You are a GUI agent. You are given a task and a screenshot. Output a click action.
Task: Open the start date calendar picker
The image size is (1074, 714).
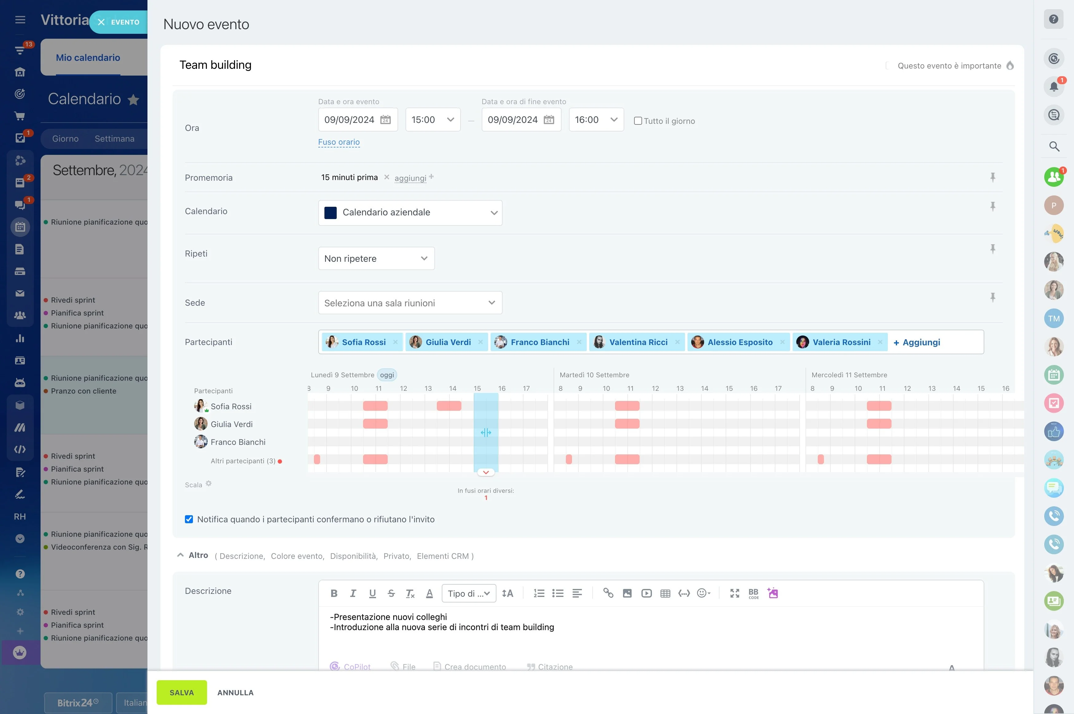pos(385,120)
